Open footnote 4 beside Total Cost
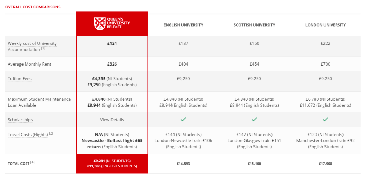Screen dimensions: 374x178 tap(33, 162)
